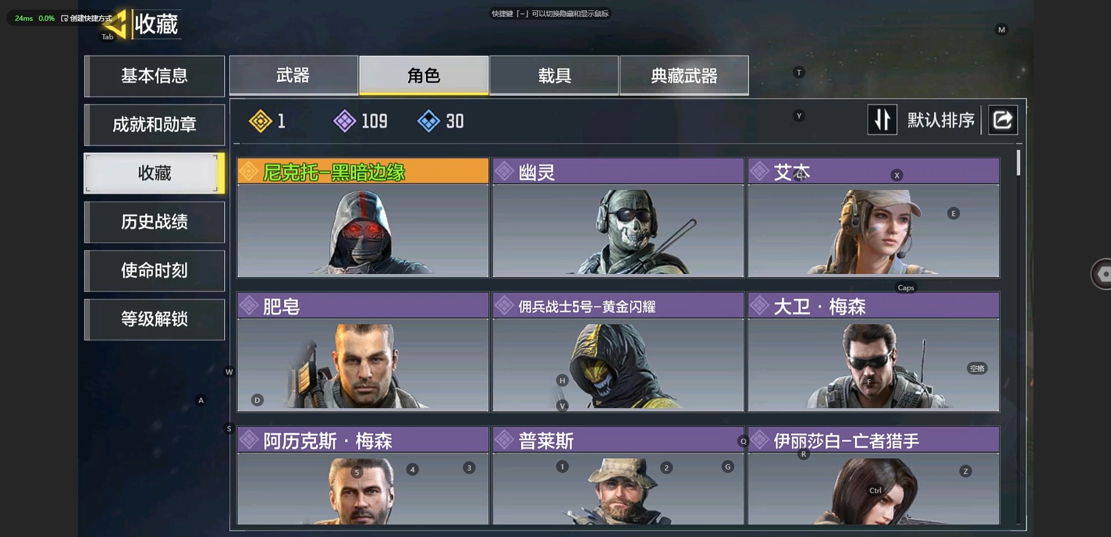
Task: Open the 基本信息 section
Action: tap(154, 76)
